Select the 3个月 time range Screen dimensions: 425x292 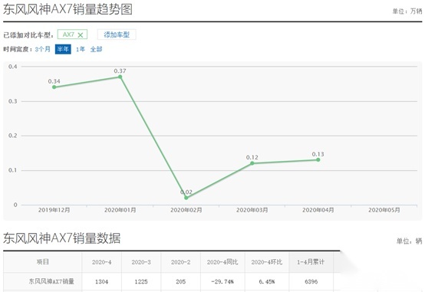42,49
